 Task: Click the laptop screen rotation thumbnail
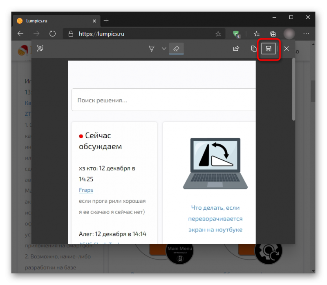pos(215,164)
